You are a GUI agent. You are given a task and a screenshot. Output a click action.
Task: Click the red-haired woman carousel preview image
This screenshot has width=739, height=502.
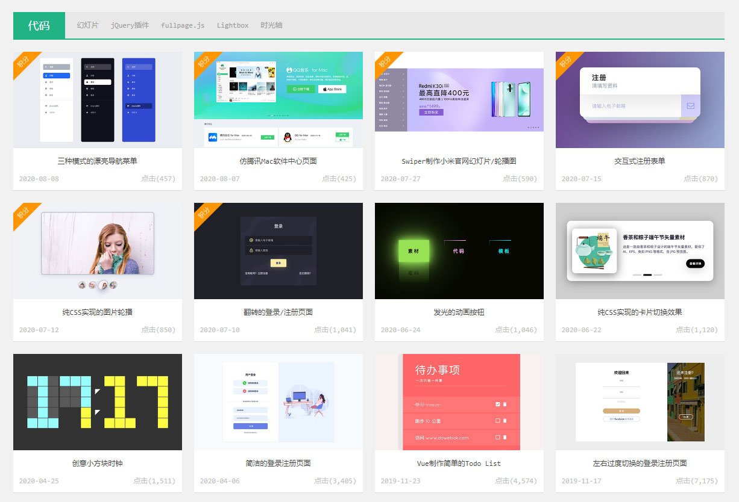[x=98, y=251]
